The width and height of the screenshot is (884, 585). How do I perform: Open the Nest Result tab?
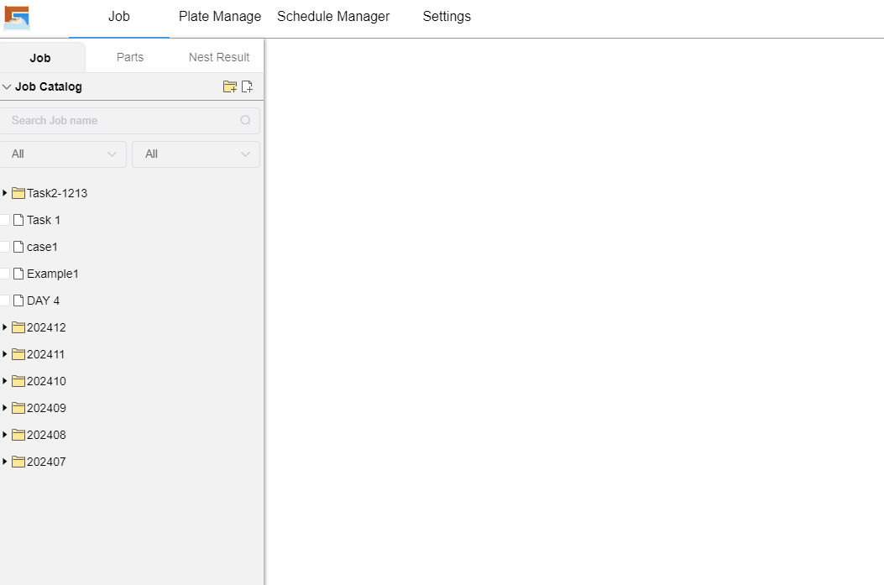(x=219, y=57)
